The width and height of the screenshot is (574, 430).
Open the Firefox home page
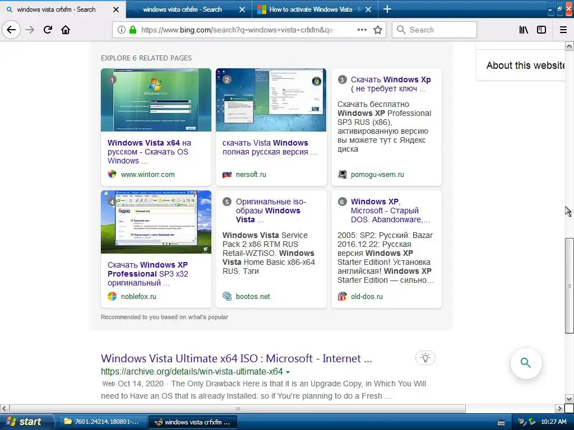66,30
